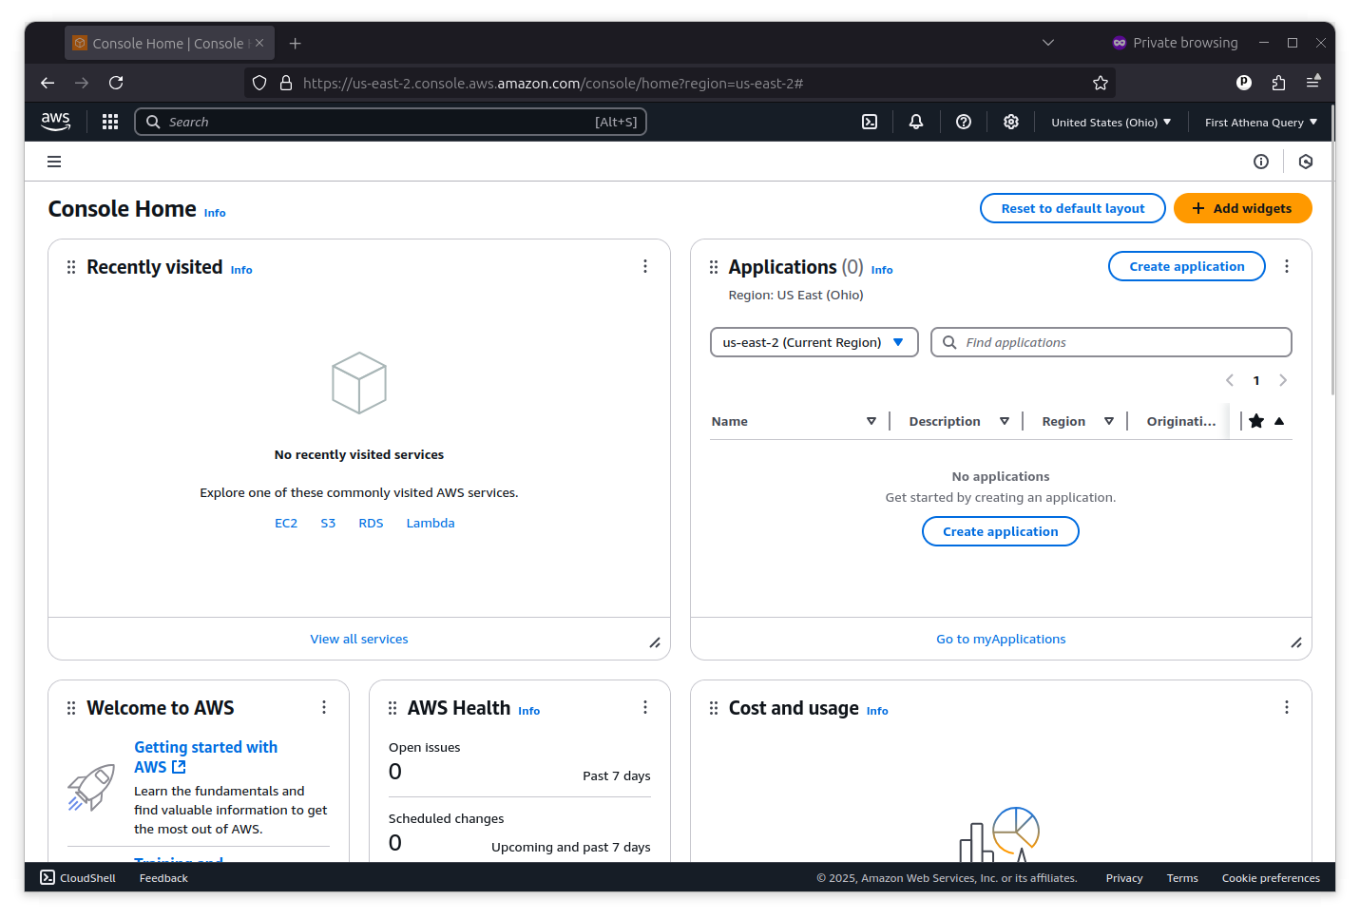Open the United States (Ohio) region selector
The height and width of the screenshot is (919, 1360).
click(1110, 122)
